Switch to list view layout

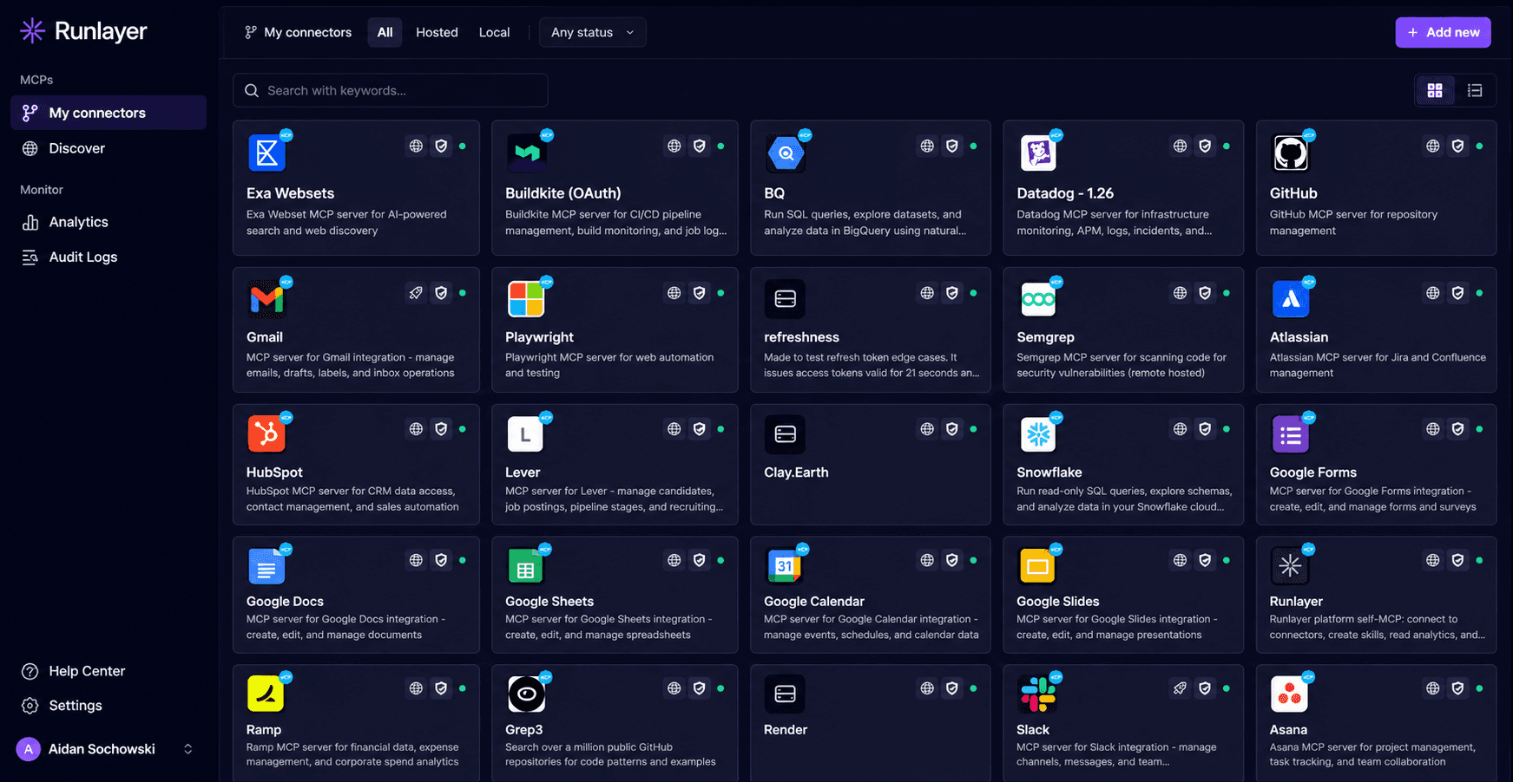[1475, 90]
